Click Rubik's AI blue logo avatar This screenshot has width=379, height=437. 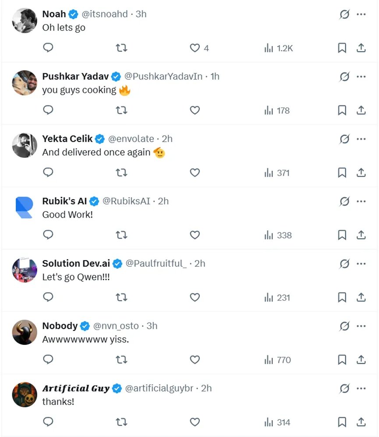tap(24, 208)
